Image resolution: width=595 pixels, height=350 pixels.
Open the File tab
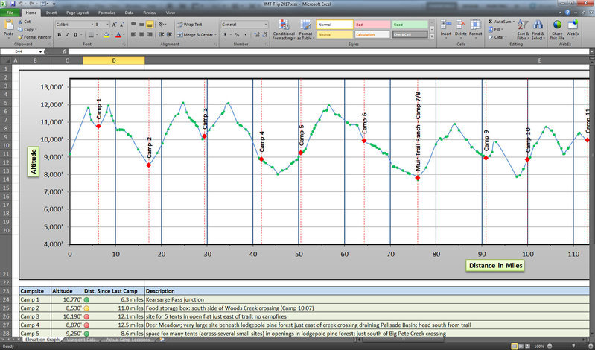point(10,13)
